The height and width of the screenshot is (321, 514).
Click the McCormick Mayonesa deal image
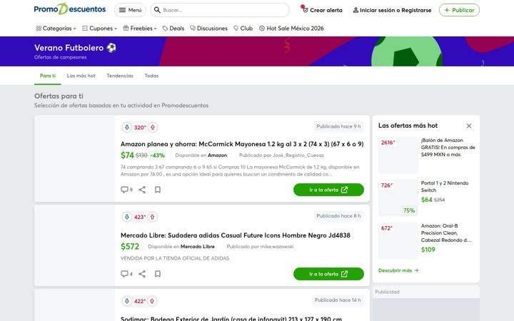tap(74, 158)
